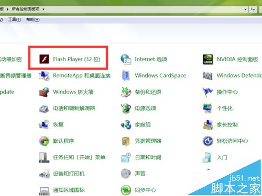Viewport: 262px width, 196px height.
Task: Click the 个性化 label
Action: (x=225, y=108)
